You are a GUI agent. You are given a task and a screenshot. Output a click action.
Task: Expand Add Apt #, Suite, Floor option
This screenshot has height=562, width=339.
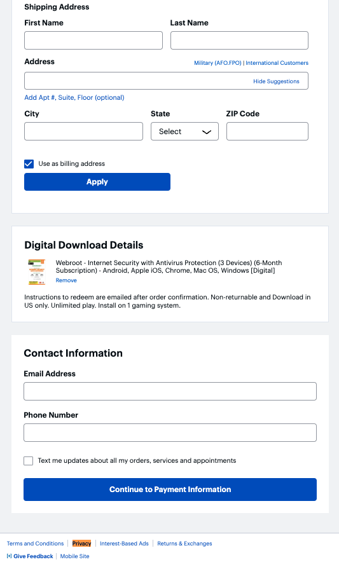click(x=74, y=97)
